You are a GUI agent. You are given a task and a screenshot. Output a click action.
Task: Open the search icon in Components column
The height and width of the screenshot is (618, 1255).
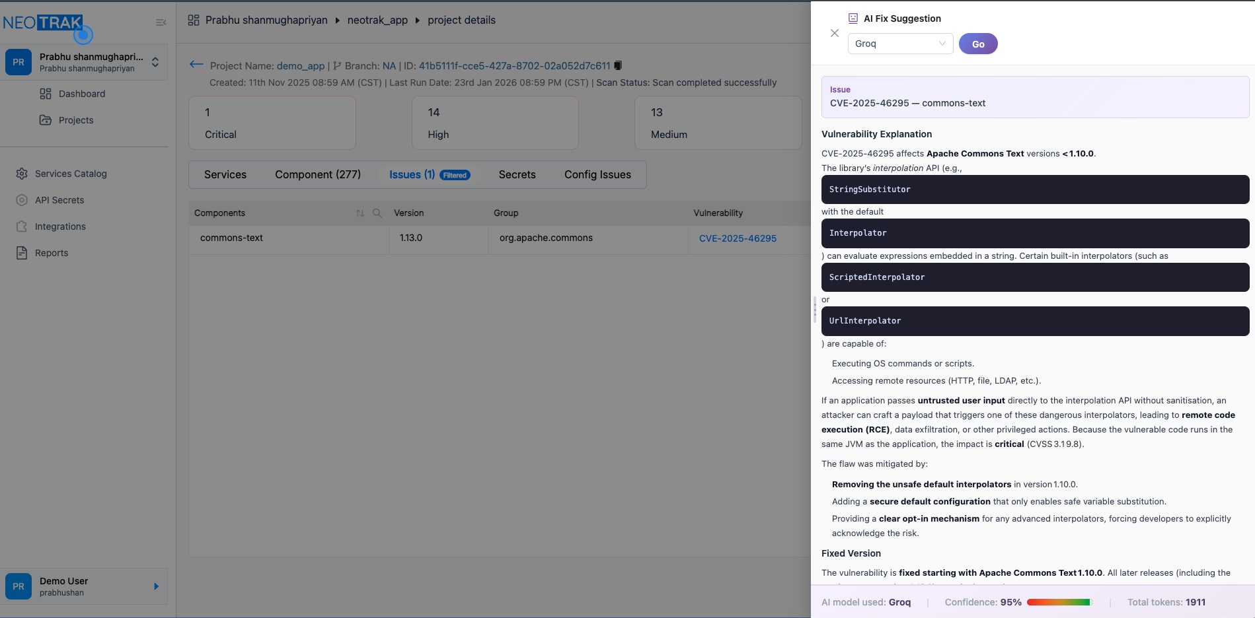(x=377, y=213)
